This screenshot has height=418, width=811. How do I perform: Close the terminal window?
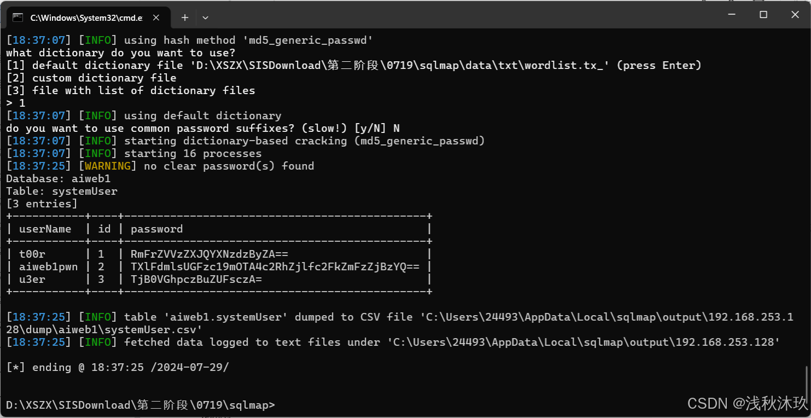[x=795, y=15]
